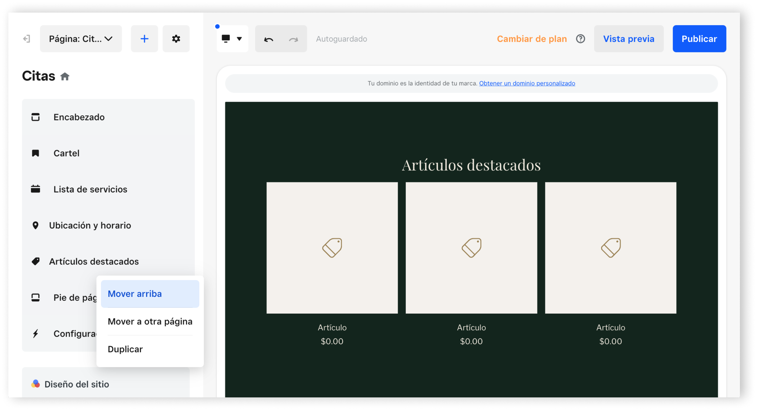Click the home icon beside Citas
Image resolution: width=757 pixels, height=410 pixels.
click(65, 77)
